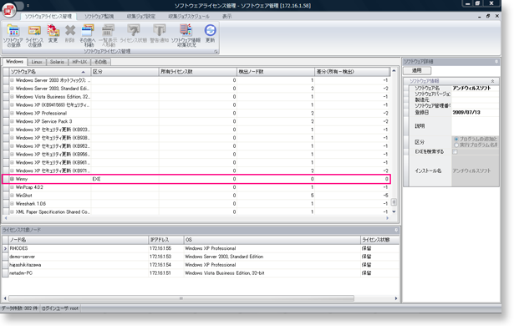Open the ソフトウェア監視 ribbon tab
This screenshot has width=514, height=326.
pos(99,16)
